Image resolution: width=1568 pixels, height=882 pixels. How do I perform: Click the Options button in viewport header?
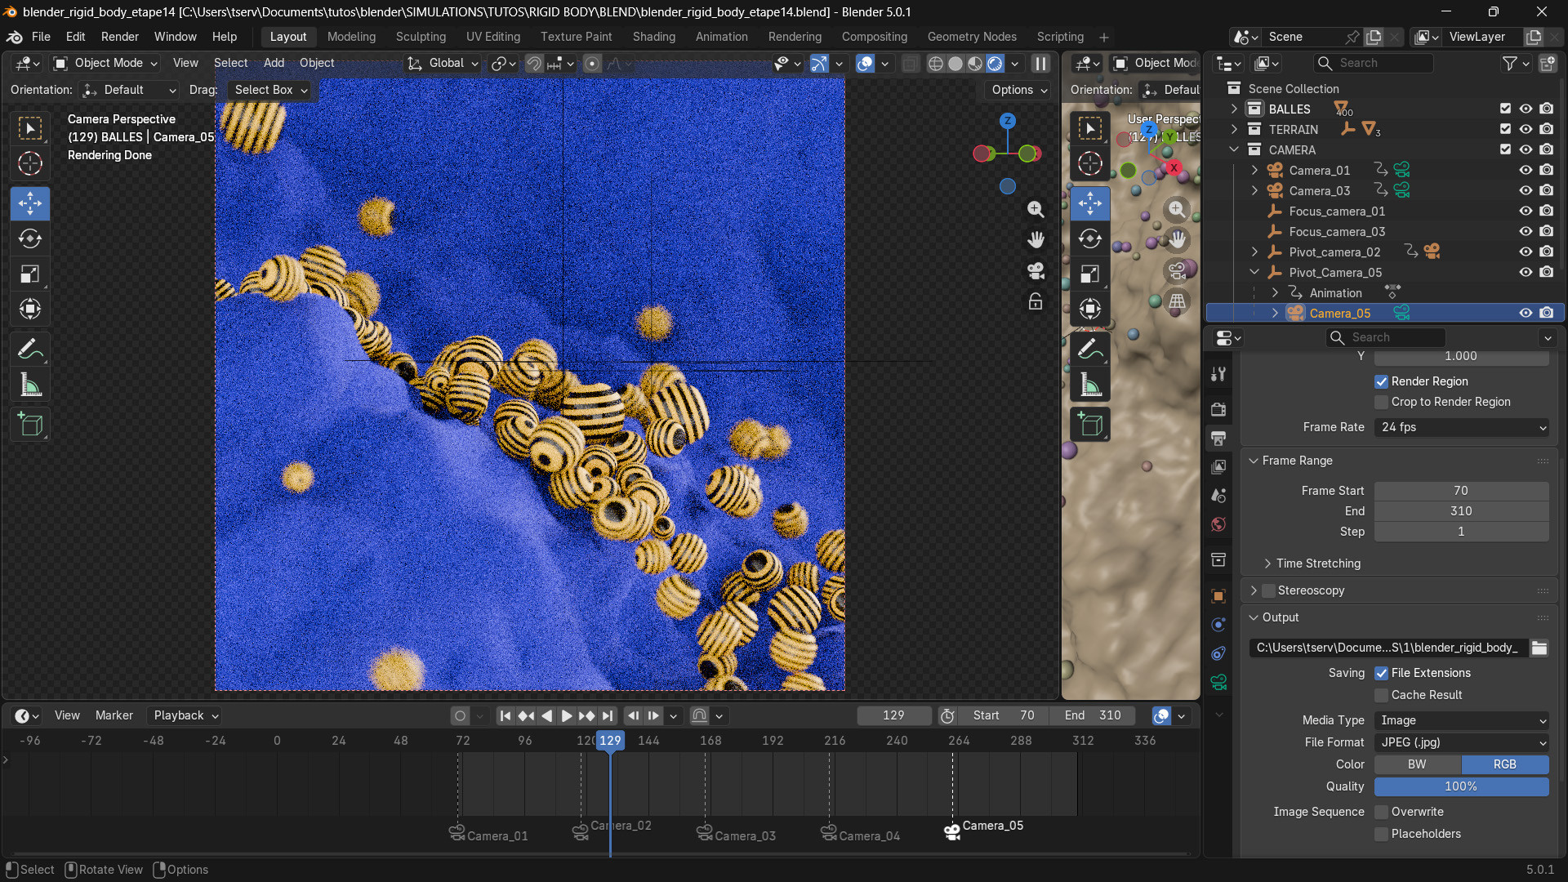[1019, 90]
